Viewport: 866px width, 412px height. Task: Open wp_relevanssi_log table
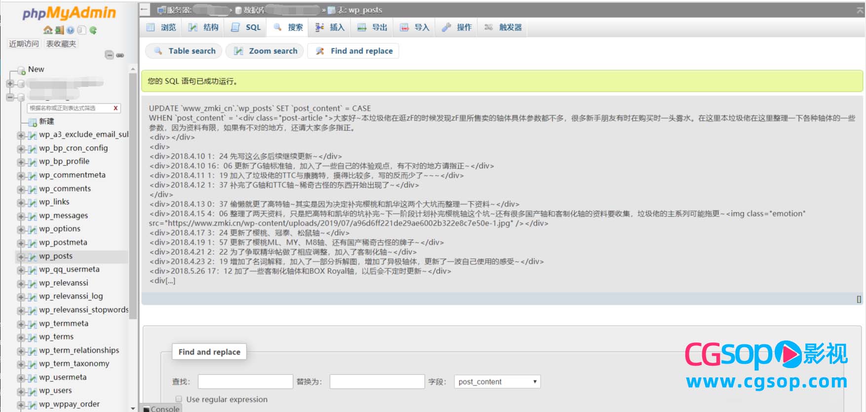pyautogui.click(x=71, y=297)
